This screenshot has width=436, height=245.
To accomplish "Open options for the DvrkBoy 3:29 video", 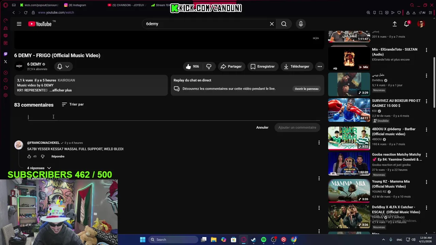I will 426,76.
